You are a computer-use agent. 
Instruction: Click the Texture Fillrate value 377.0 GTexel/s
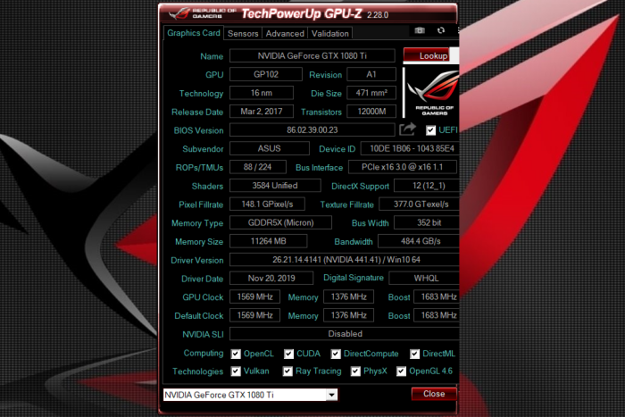coord(419,204)
